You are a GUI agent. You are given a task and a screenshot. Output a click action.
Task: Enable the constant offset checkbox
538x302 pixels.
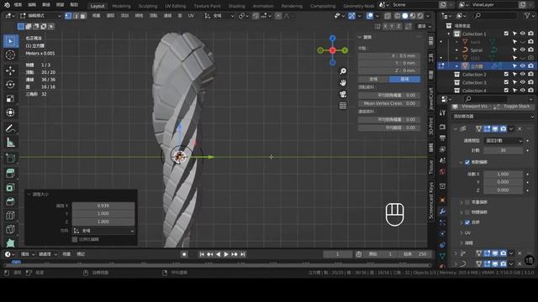467,202
